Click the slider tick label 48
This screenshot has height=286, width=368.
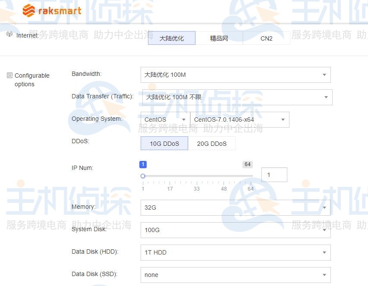(x=224, y=189)
